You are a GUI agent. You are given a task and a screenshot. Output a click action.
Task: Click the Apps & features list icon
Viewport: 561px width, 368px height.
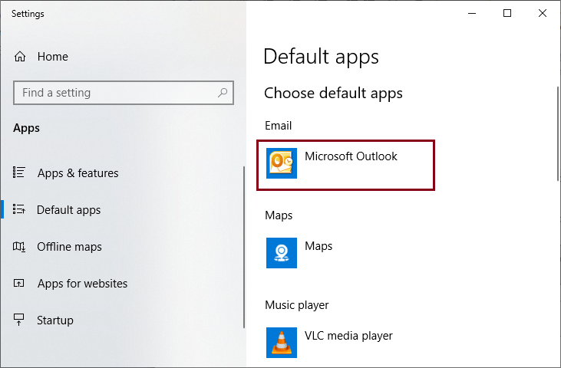(x=19, y=172)
